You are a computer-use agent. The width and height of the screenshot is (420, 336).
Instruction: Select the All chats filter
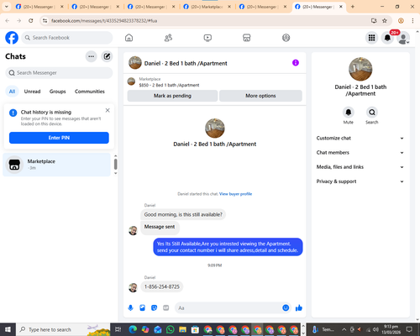pos(12,92)
